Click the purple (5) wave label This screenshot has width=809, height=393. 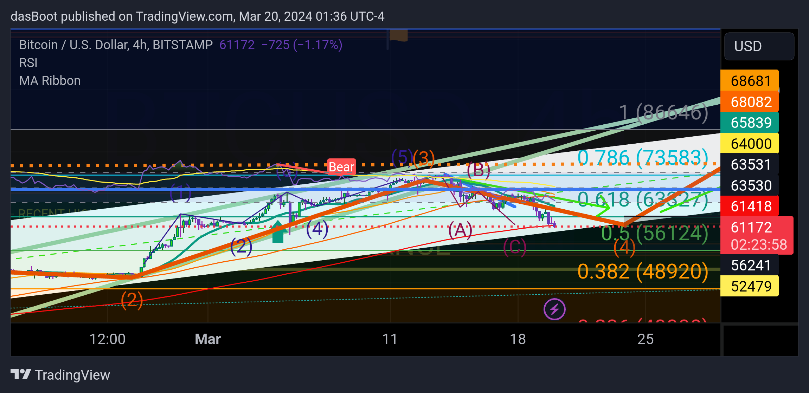pyautogui.click(x=402, y=157)
